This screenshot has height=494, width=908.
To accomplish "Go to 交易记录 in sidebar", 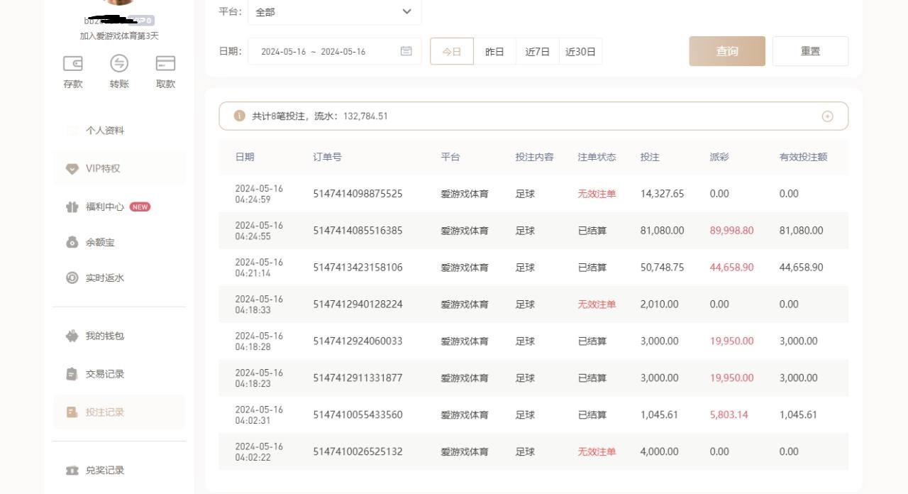I will coord(104,374).
